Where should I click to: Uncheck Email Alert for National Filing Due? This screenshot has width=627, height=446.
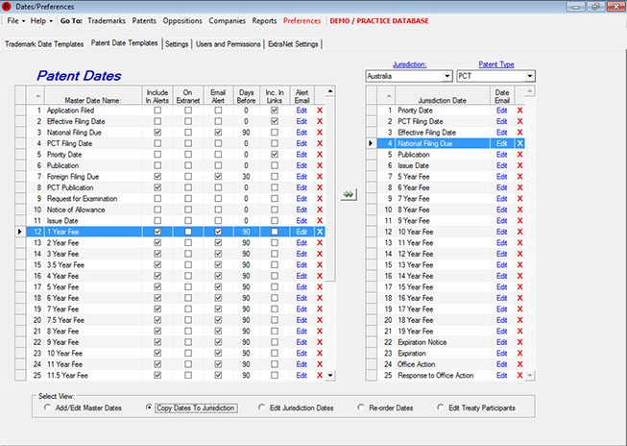[x=219, y=133]
